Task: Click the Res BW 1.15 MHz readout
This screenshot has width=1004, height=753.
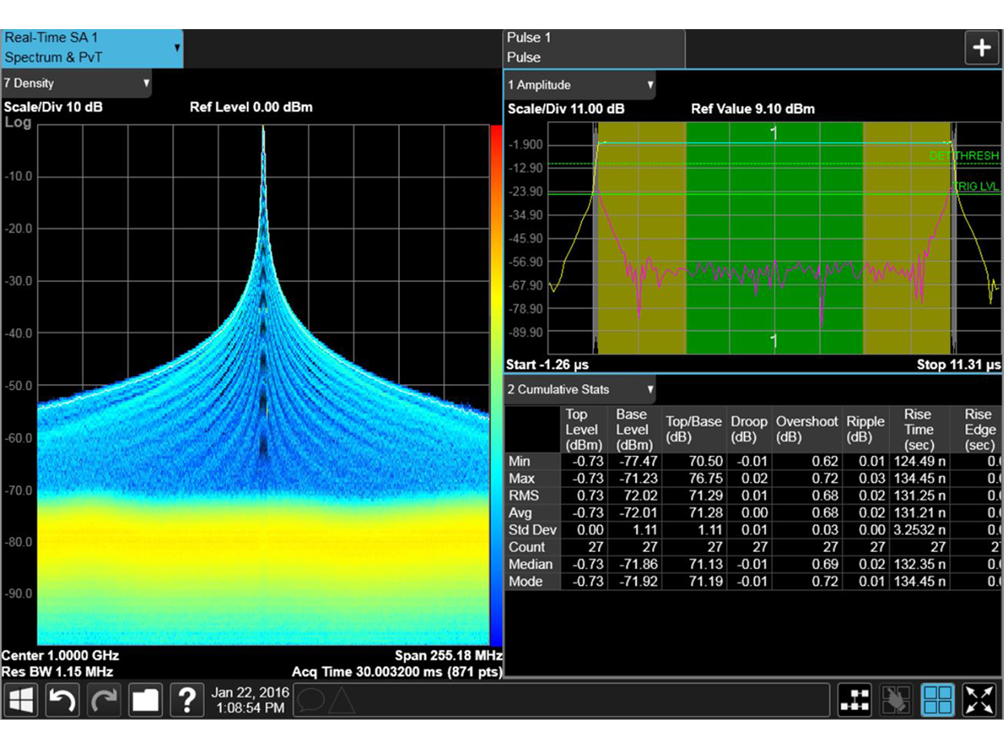Action: point(57,671)
